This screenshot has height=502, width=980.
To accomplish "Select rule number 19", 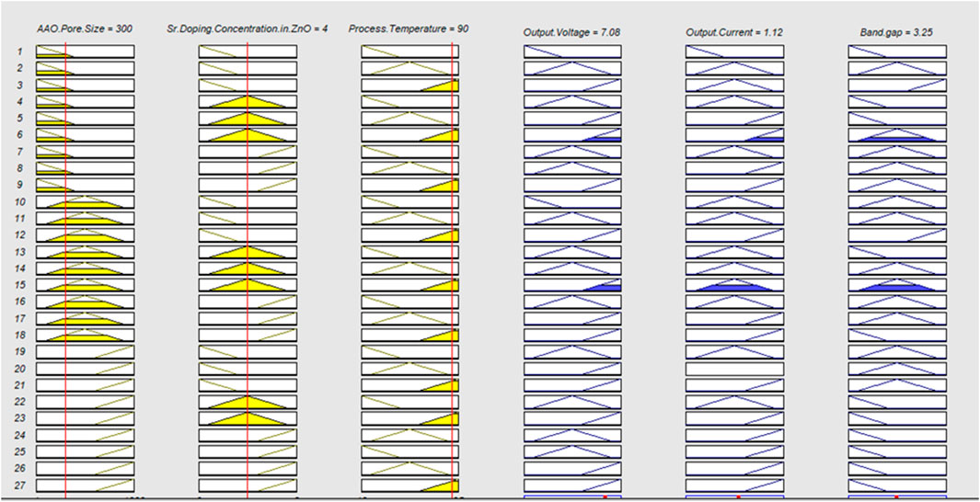I will click(x=20, y=351).
